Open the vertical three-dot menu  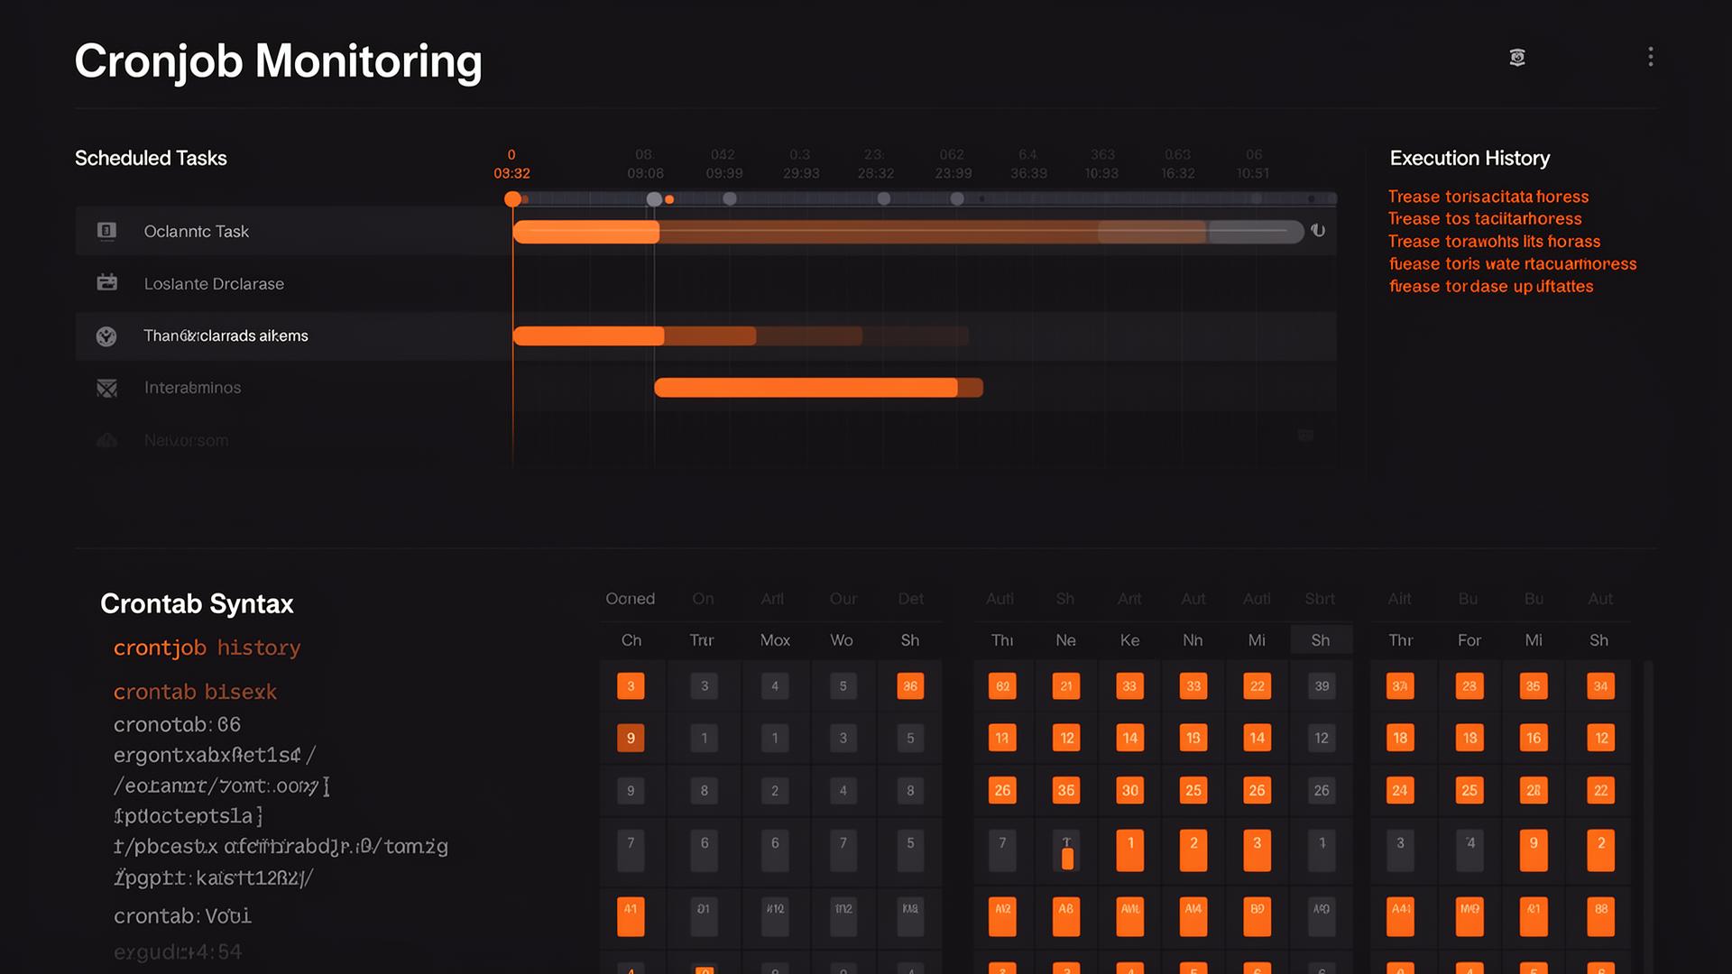1650,57
